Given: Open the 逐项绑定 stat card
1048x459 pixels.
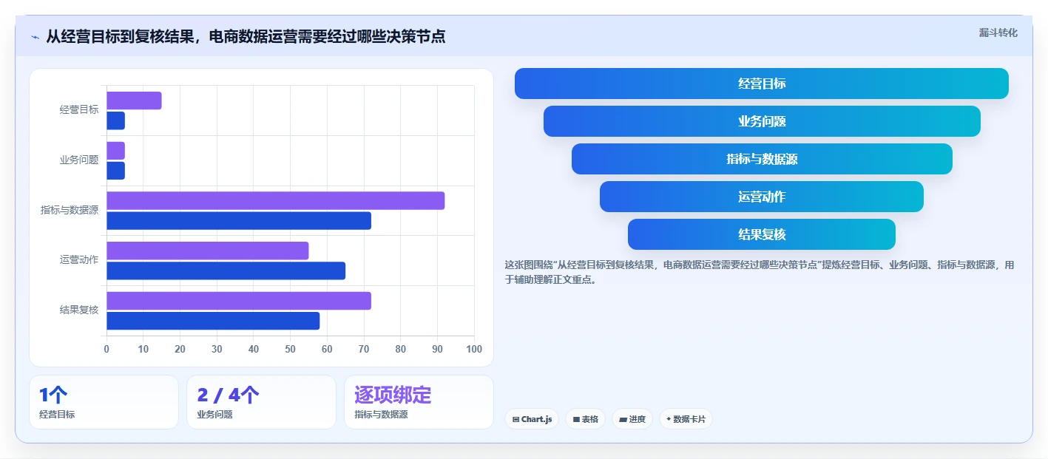Looking at the screenshot, I should (x=419, y=402).
